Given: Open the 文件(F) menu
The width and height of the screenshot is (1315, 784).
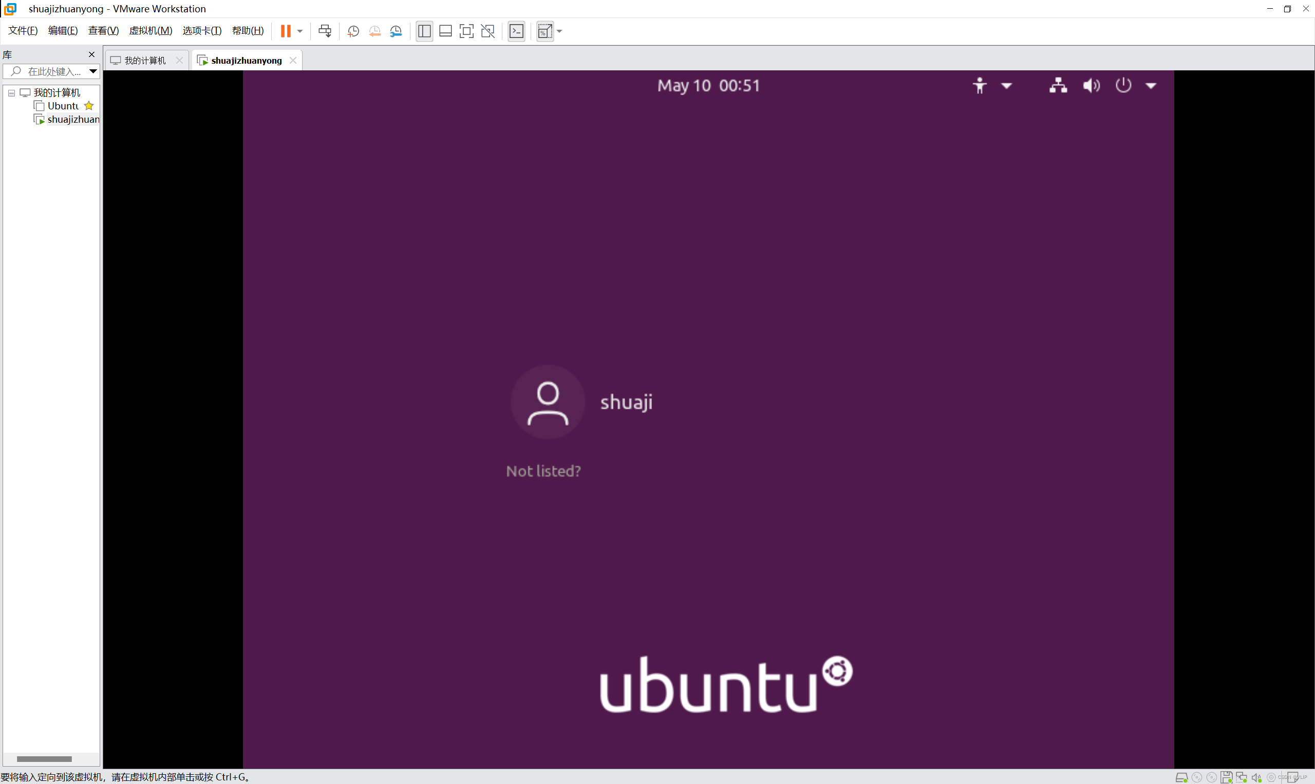Looking at the screenshot, I should click(23, 31).
